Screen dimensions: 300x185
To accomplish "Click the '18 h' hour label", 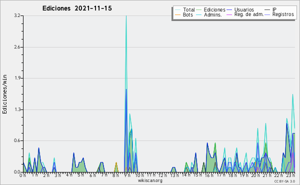I will tap(232, 175).
